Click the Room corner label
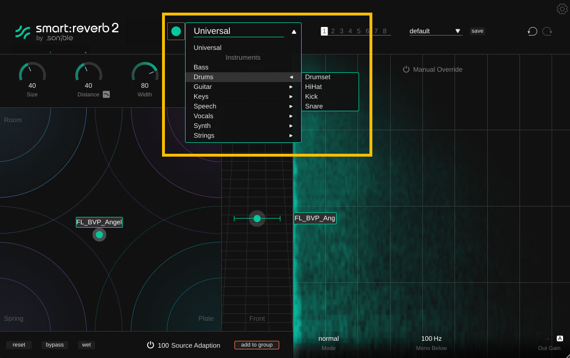 tap(13, 120)
